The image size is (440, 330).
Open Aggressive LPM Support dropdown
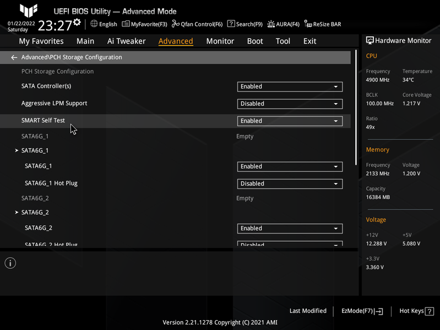coord(290,104)
